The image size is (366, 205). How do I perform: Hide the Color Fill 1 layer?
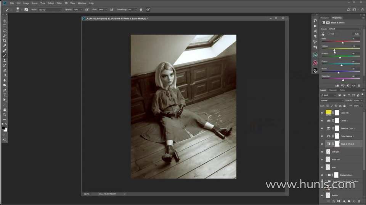click(322, 113)
